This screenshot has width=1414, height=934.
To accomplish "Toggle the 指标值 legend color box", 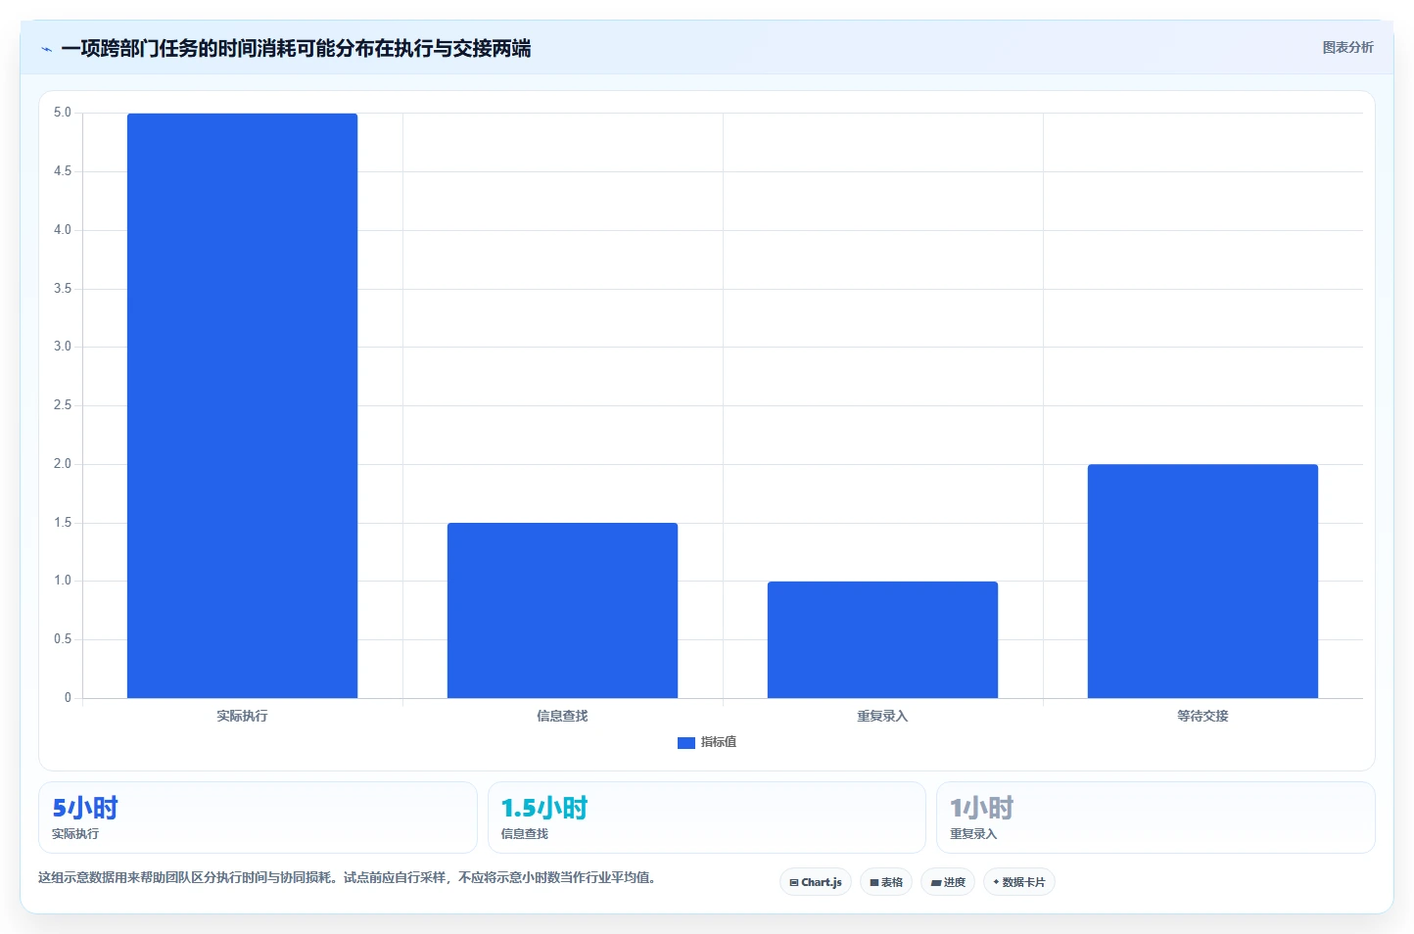I will [685, 743].
